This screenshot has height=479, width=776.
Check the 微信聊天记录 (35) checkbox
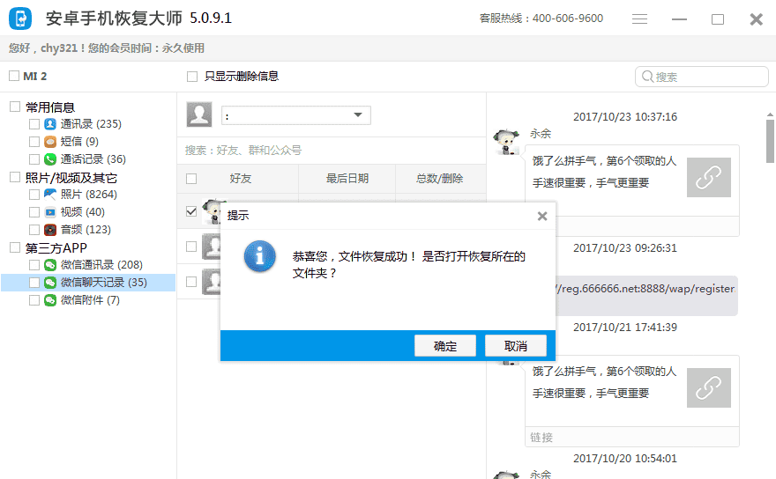[34, 283]
